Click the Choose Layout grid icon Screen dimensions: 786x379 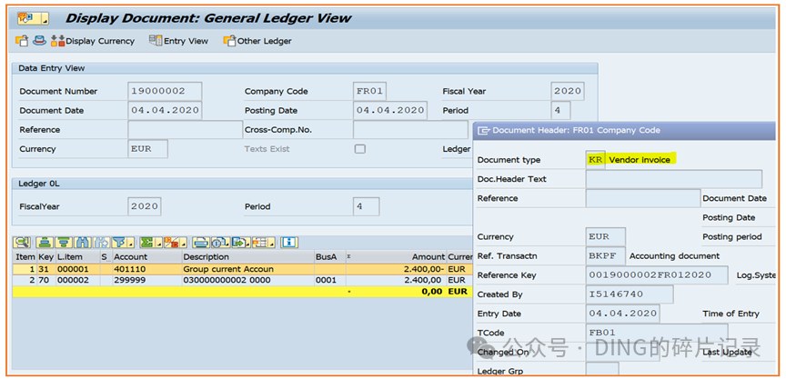coord(260,243)
